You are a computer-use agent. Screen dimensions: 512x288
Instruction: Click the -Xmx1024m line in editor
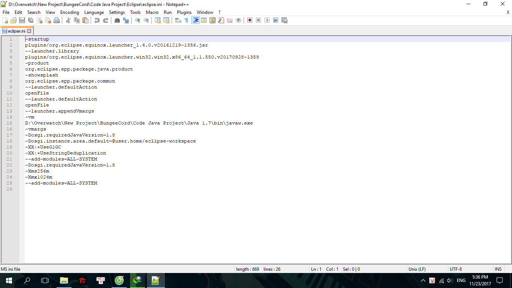(x=39, y=177)
